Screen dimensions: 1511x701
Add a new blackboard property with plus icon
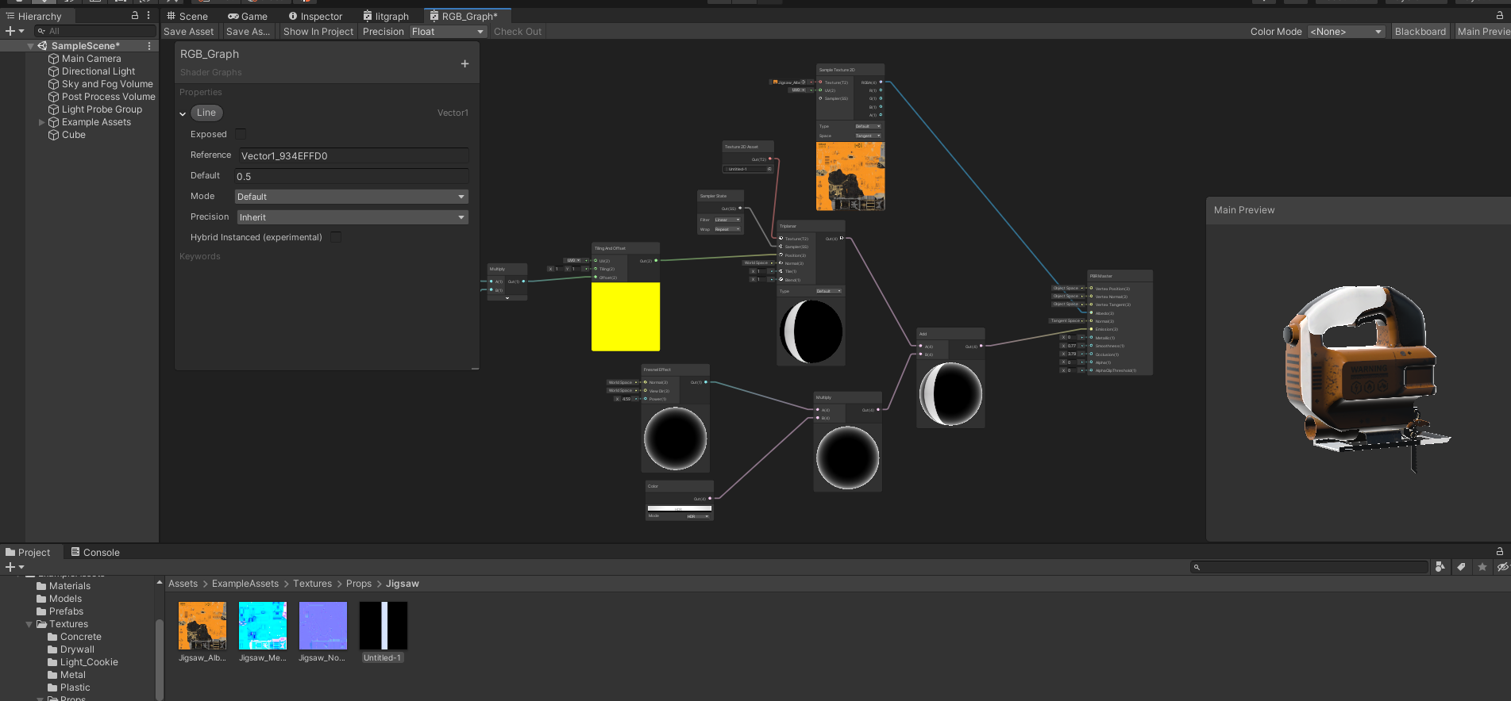(x=464, y=63)
